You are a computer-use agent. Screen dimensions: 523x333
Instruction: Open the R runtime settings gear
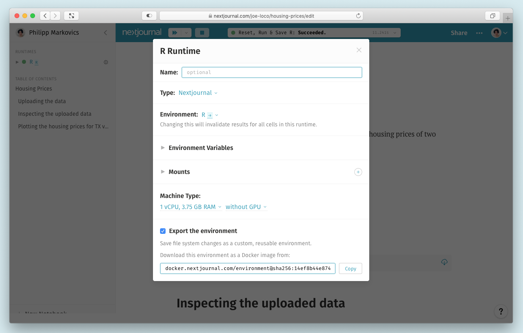106,62
